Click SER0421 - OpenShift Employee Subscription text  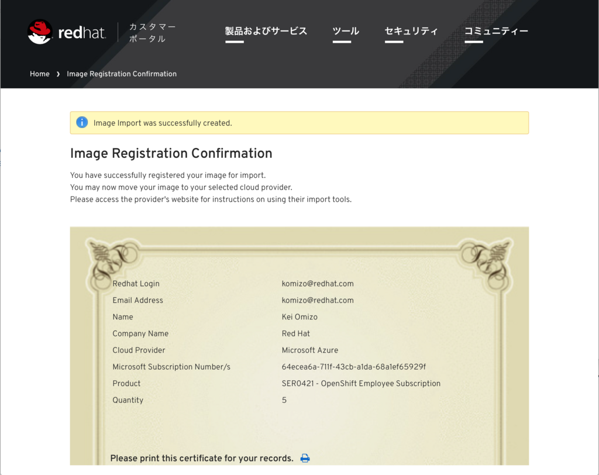tap(361, 383)
